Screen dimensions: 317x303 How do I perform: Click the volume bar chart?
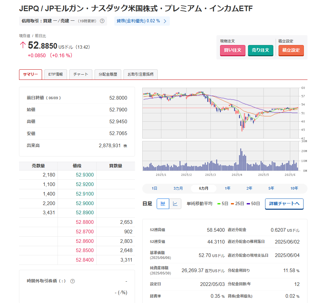(x=220, y=156)
